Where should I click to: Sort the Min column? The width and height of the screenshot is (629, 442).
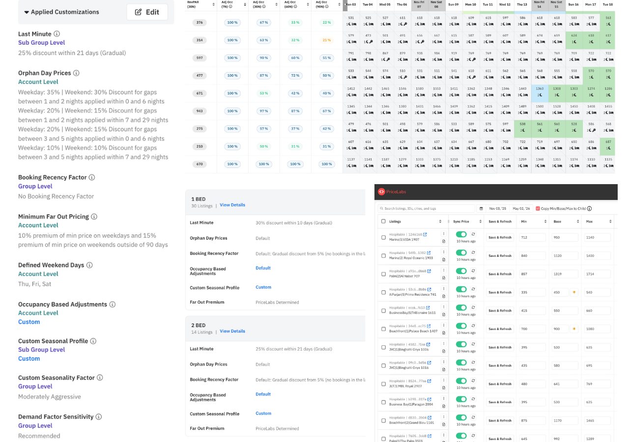point(544,221)
